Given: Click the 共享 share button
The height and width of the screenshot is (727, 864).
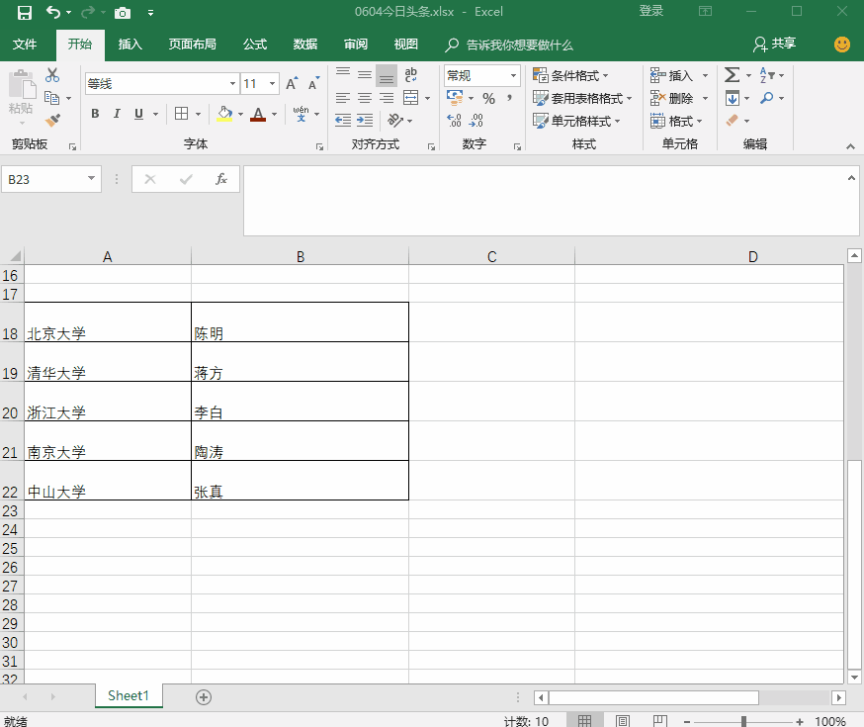Looking at the screenshot, I should click(775, 44).
